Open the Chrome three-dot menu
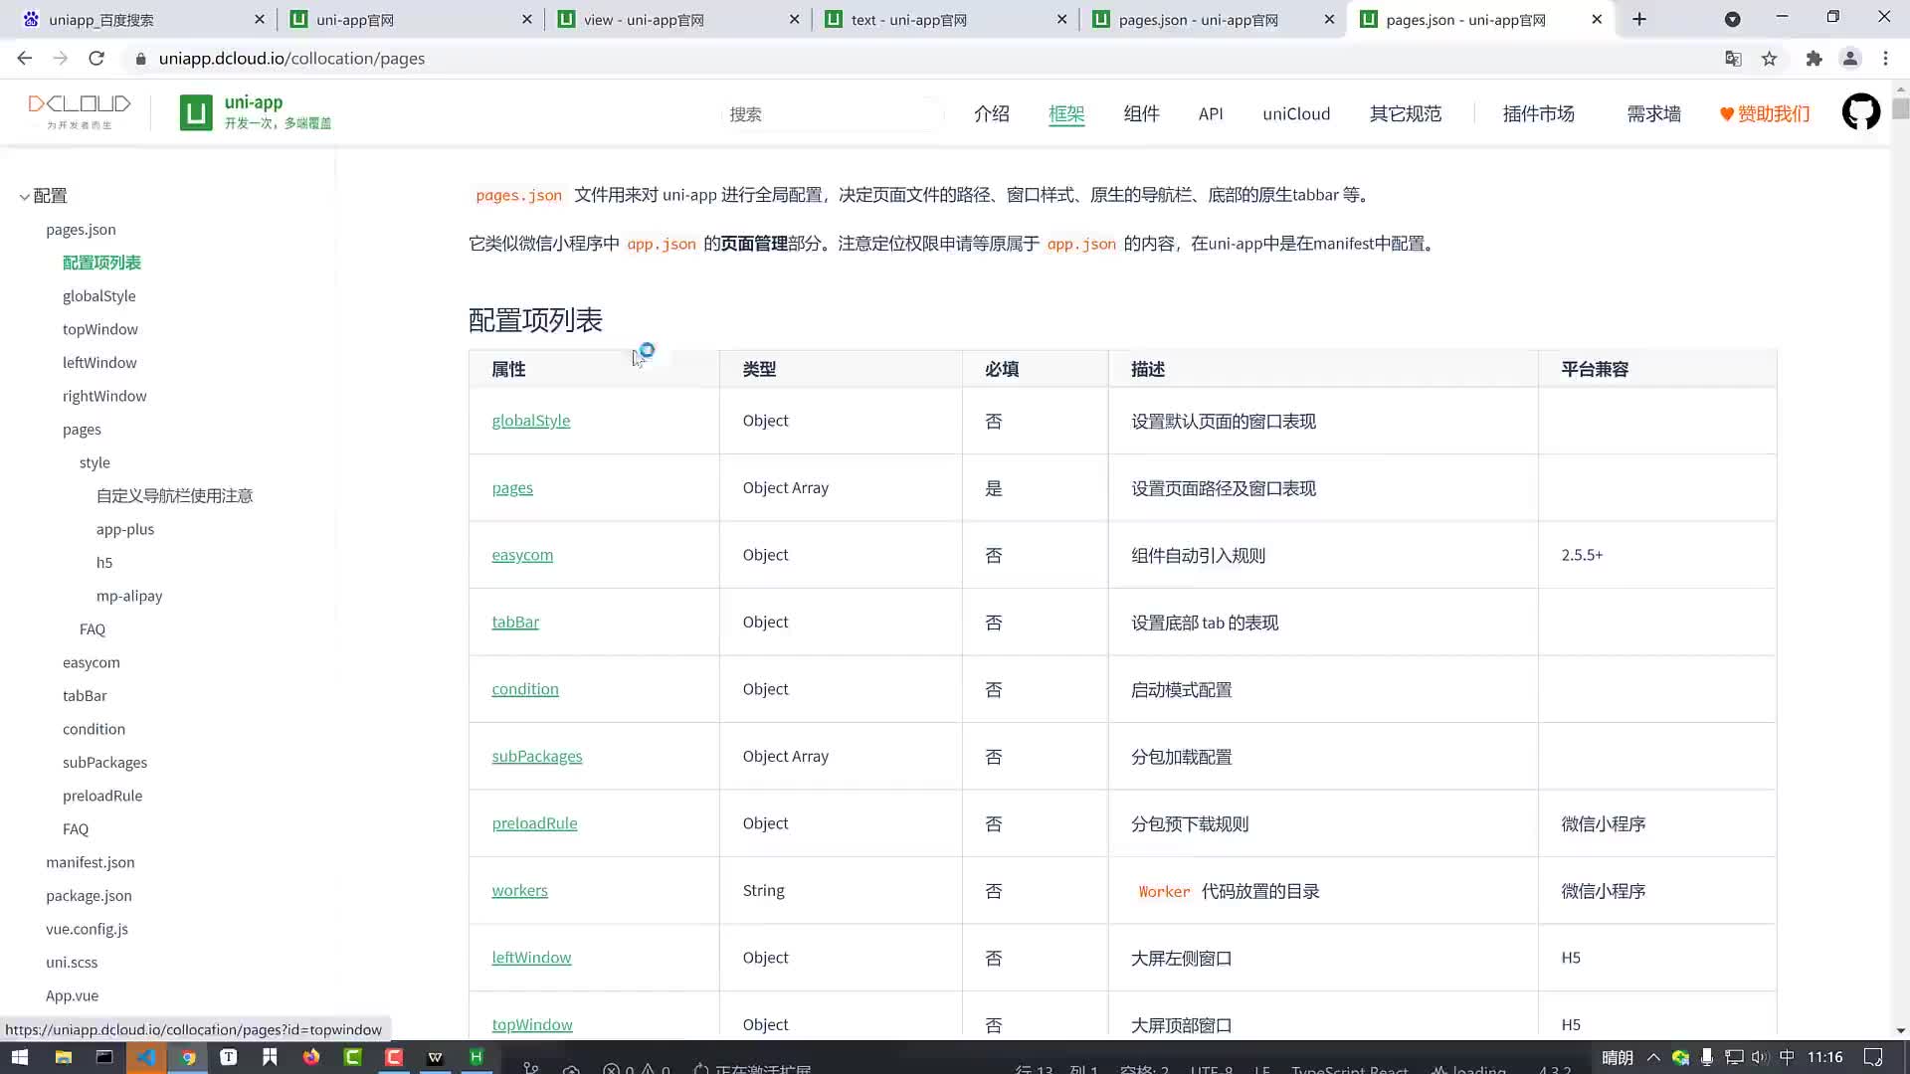1910x1074 pixels. (1885, 59)
